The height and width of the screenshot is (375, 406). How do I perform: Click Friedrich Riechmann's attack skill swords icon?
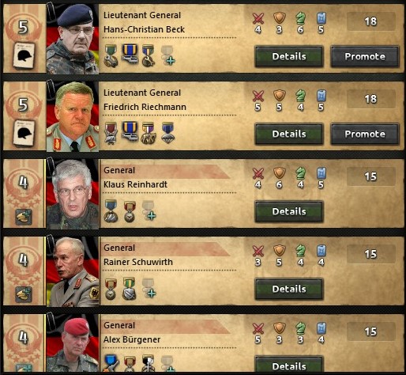coord(258,96)
